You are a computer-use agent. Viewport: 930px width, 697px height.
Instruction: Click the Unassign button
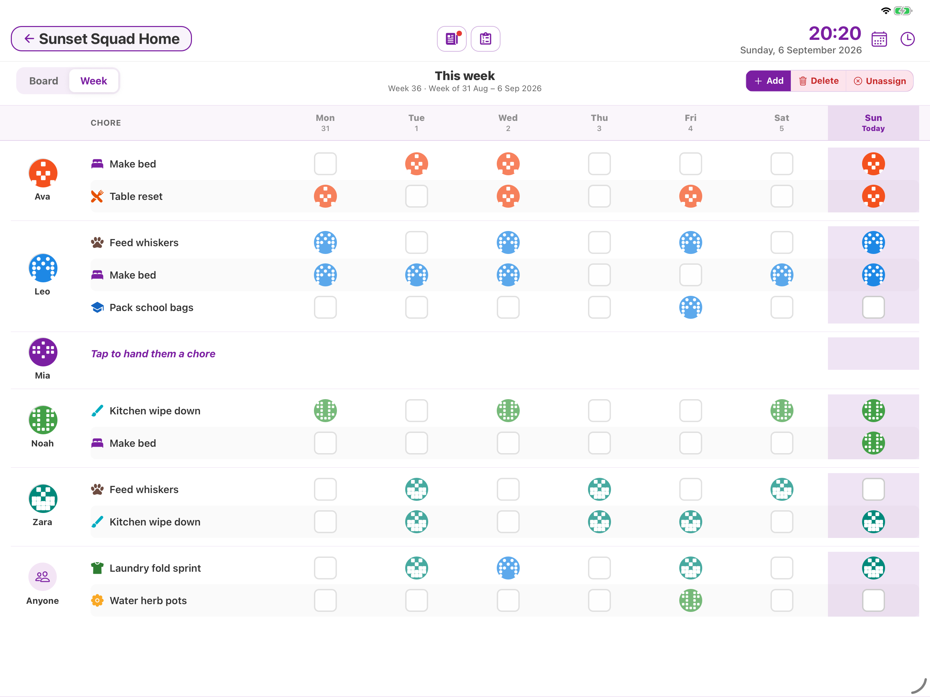pos(880,81)
